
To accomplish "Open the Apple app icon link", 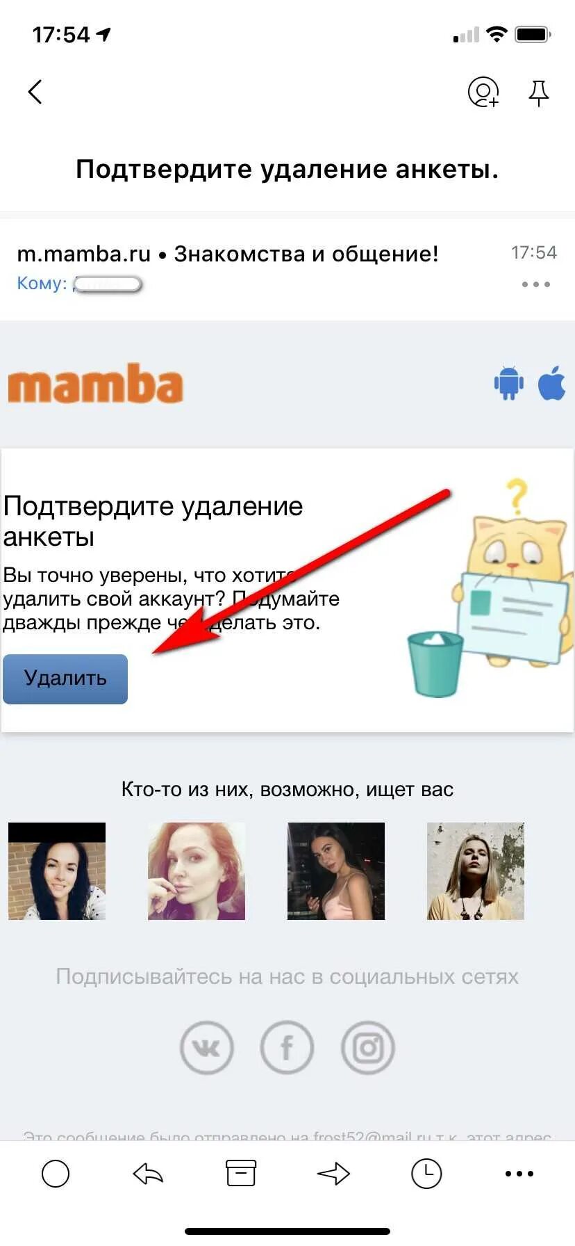I will click(552, 382).
